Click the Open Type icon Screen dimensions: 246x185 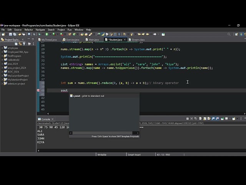[82, 34]
